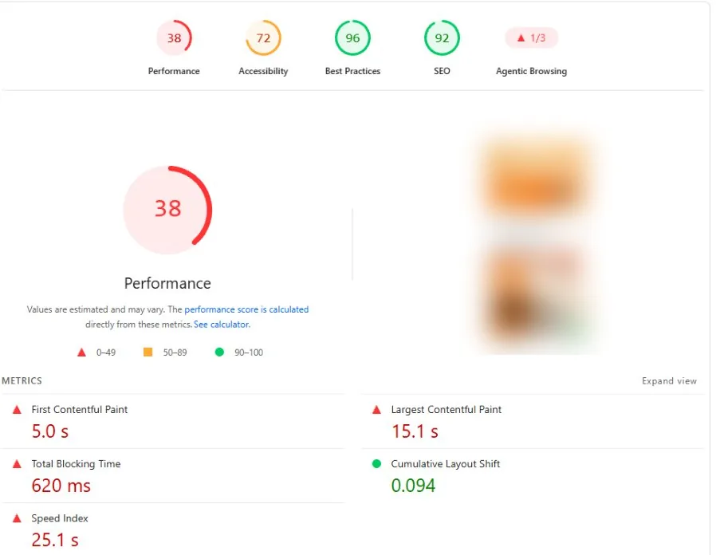This screenshot has height=555, width=716.
Task: Click the '50–89' legend range text
Action: pos(175,352)
